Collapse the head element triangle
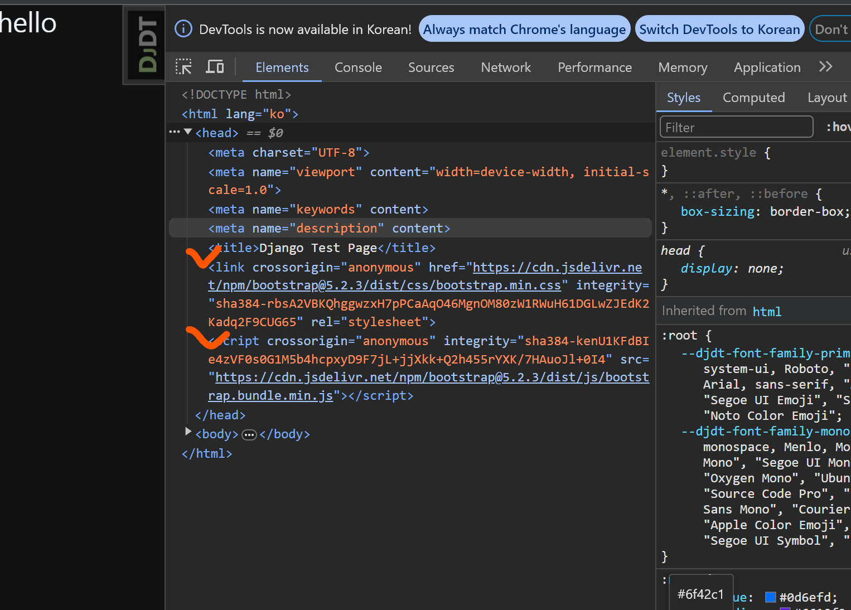Viewport: 851px width, 610px height. click(x=188, y=132)
